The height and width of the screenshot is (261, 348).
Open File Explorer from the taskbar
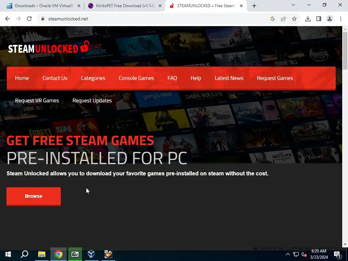click(41, 254)
